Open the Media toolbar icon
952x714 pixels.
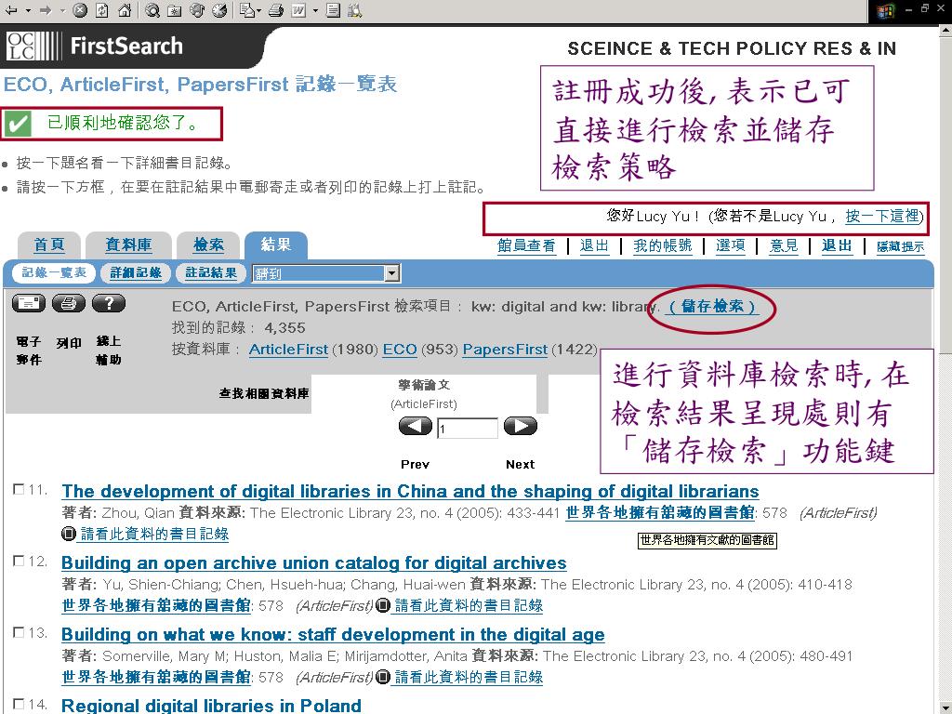(198, 10)
